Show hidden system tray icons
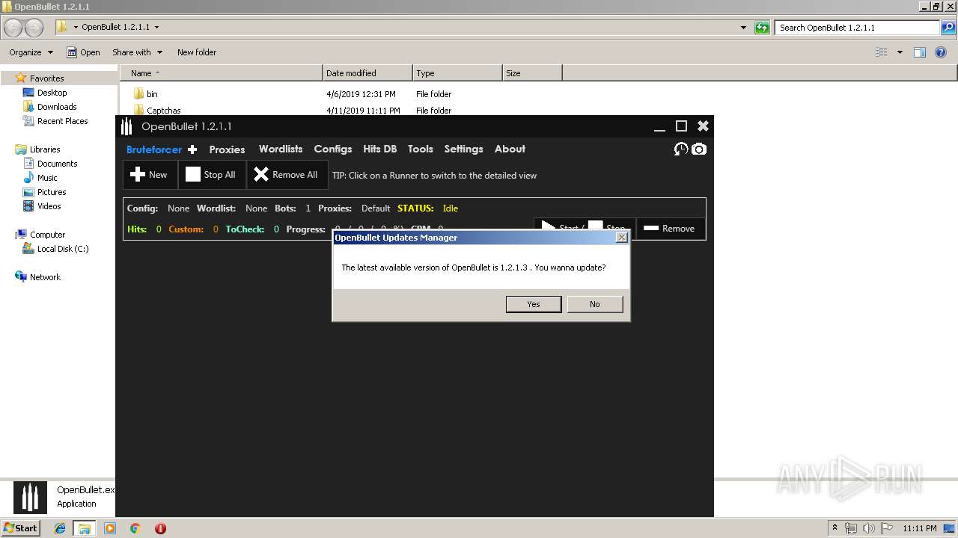This screenshot has height=538, width=958. click(x=835, y=528)
